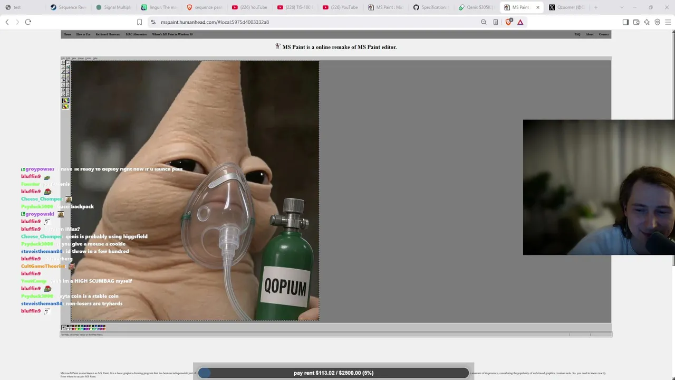Expand the tab search dropdown arrow

(621, 7)
